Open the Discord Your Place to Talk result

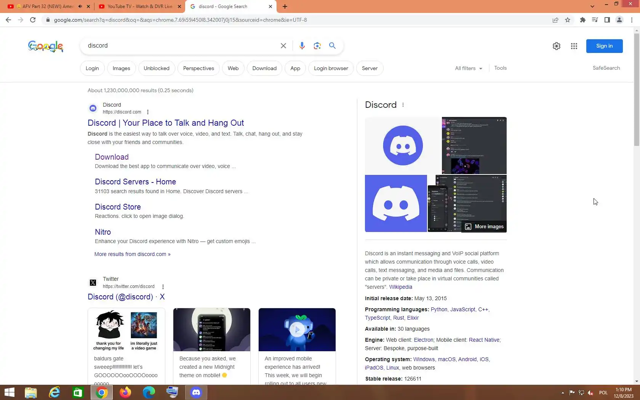(166, 123)
